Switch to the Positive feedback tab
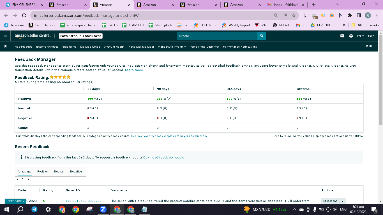The width and height of the screenshot is (383, 215). (42, 172)
